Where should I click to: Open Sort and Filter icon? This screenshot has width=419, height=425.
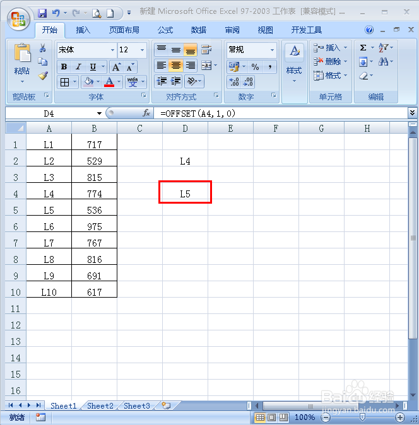pyautogui.click(x=384, y=48)
